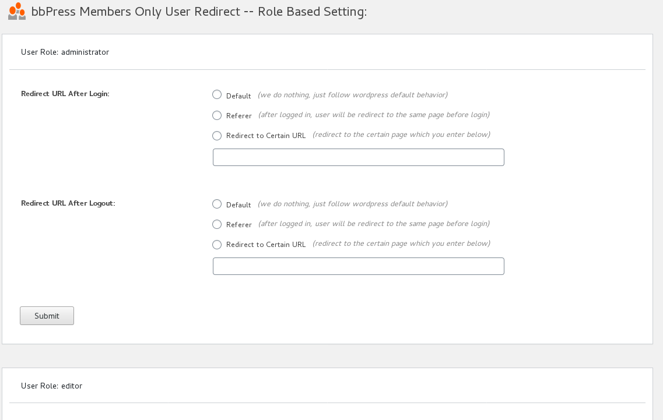Click the Referer label in logout section
Screen dimensions: 663x420
239,224
